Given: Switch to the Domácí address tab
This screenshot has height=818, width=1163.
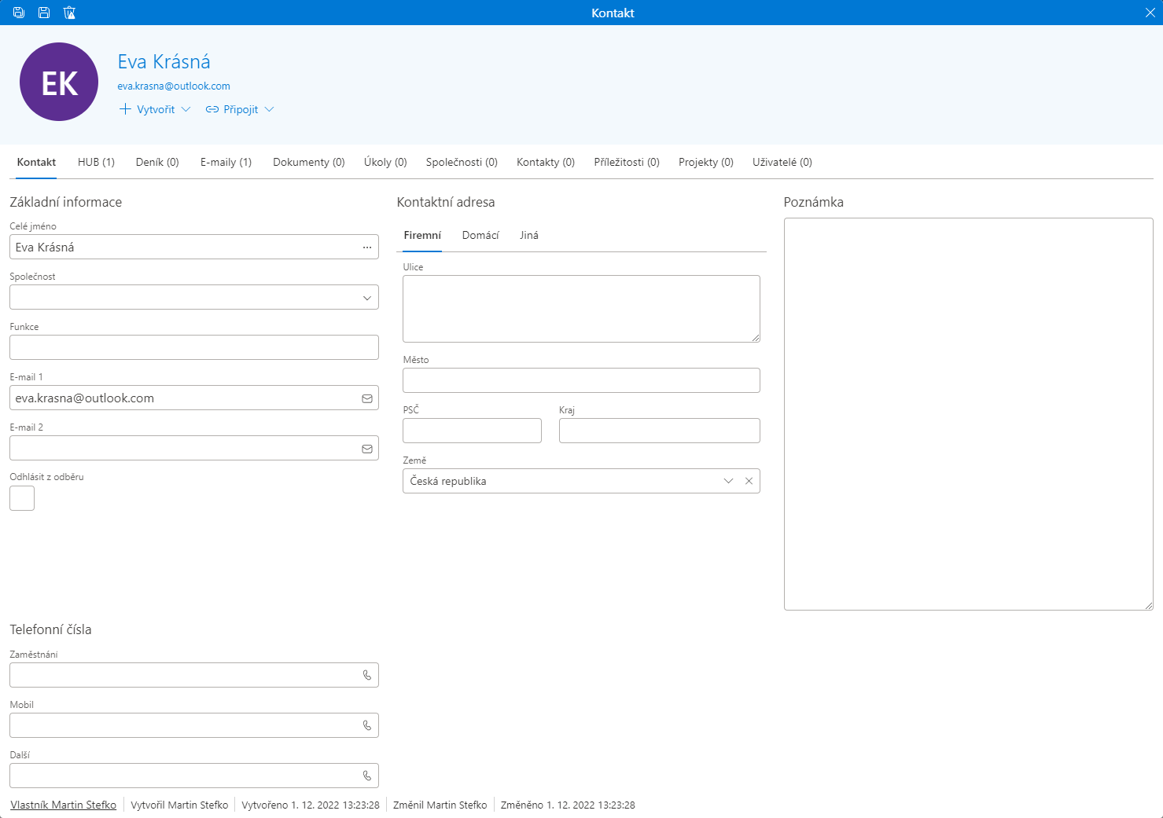Looking at the screenshot, I should click(x=480, y=235).
